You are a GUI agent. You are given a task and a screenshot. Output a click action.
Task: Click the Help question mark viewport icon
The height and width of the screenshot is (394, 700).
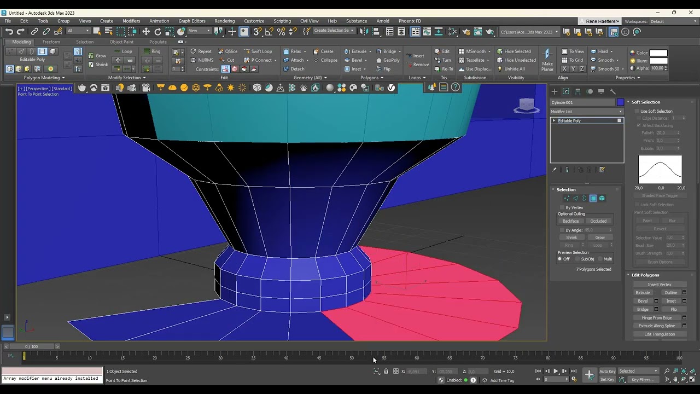(455, 88)
